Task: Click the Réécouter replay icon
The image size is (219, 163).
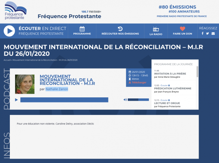Action: (x=120, y=29)
